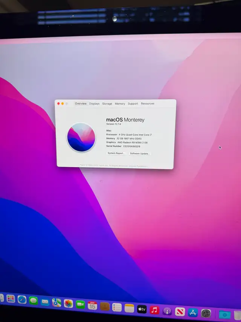Image resolution: width=241 pixels, height=322 pixels.
Task: Open the Messages app in the Dock
Action: pyautogui.click(x=34, y=301)
